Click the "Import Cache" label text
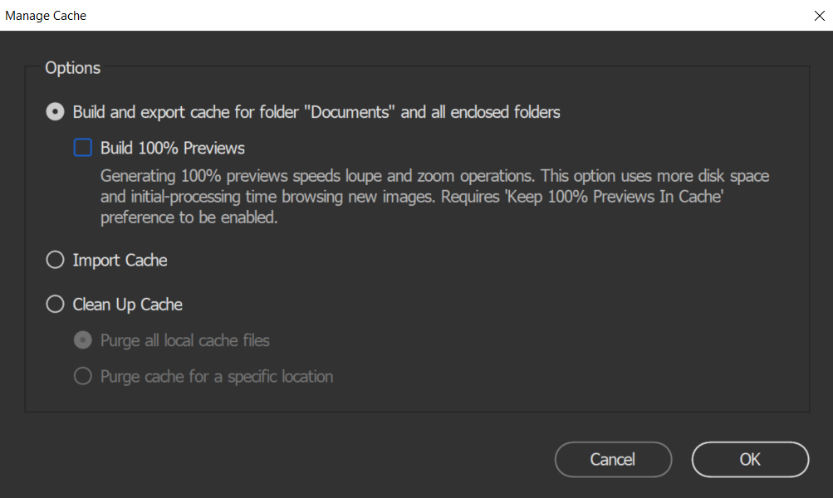The image size is (833, 498). point(120,261)
